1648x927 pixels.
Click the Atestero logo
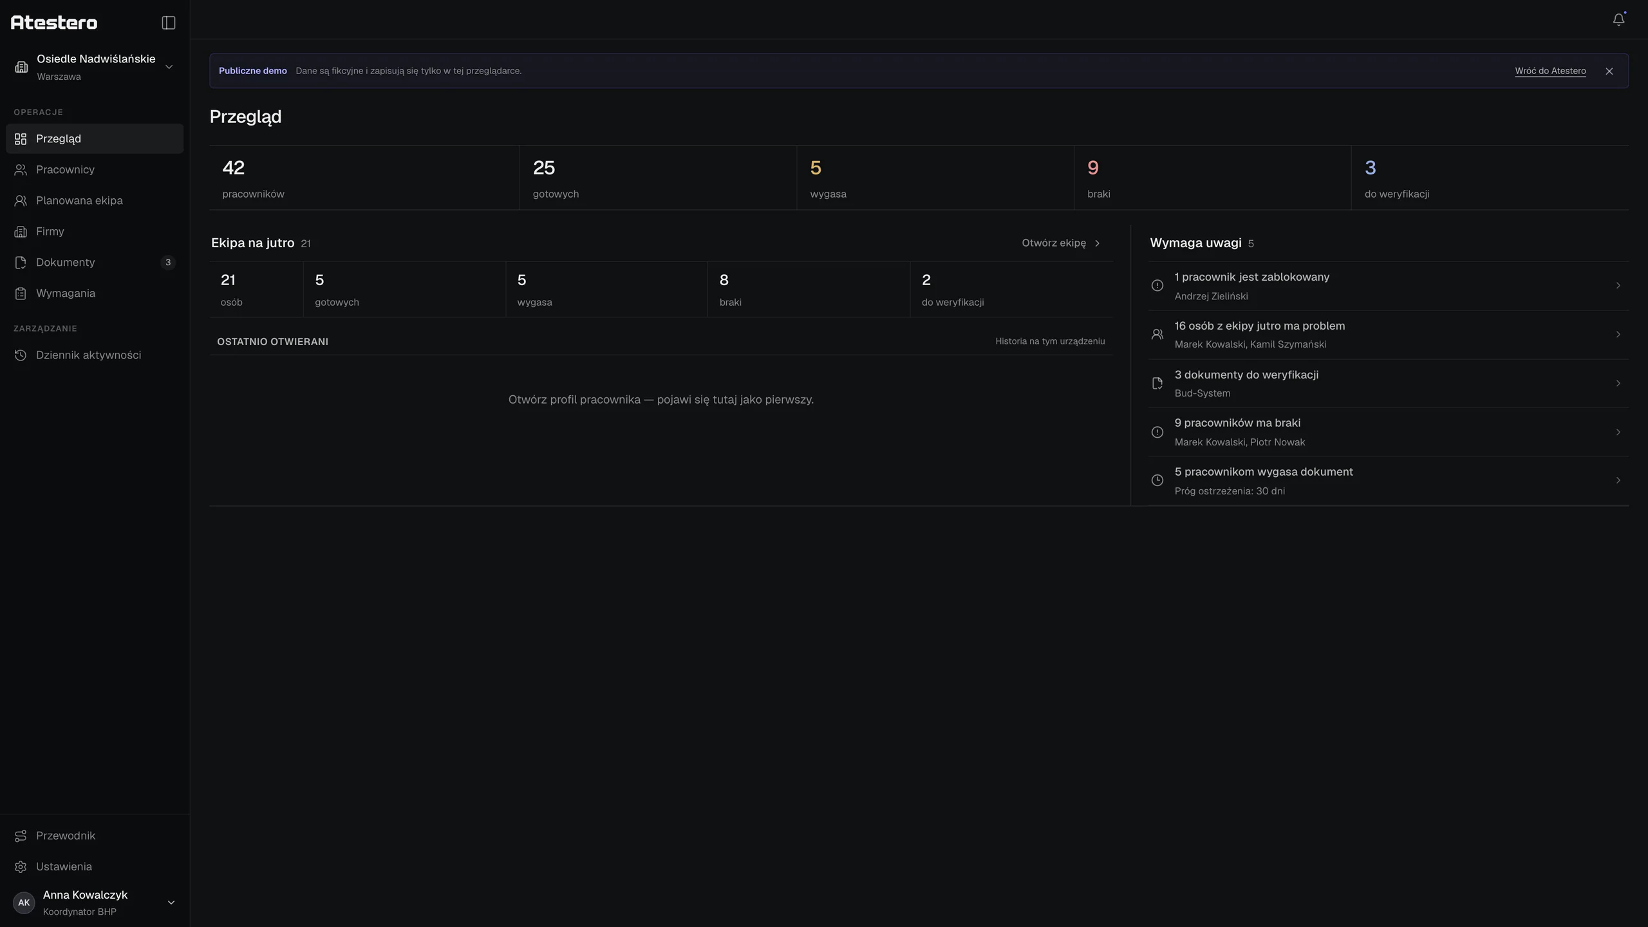click(x=54, y=23)
